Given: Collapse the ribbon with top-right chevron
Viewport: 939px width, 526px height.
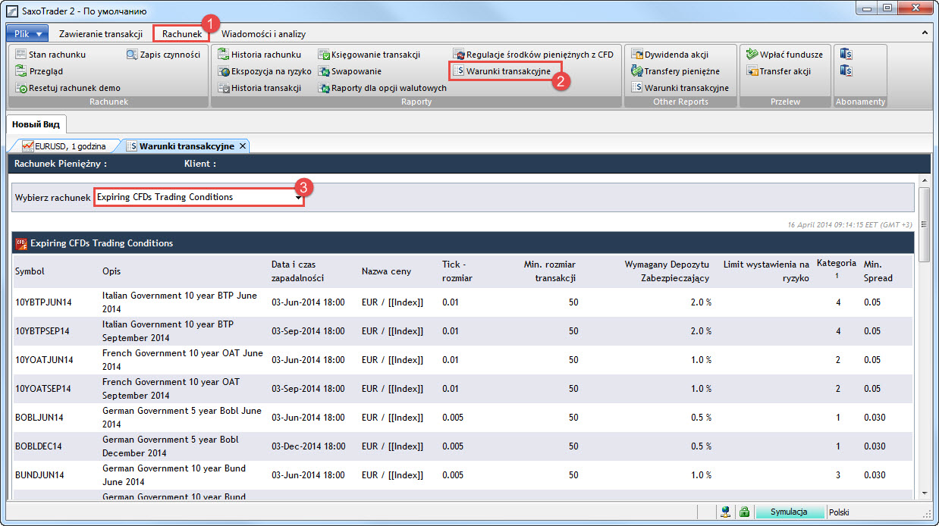Looking at the screenshot, I should point(925,33).
